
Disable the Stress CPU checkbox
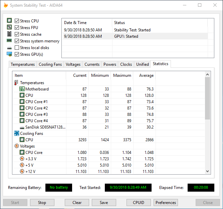pyautogui.click(x=17, y=21)
